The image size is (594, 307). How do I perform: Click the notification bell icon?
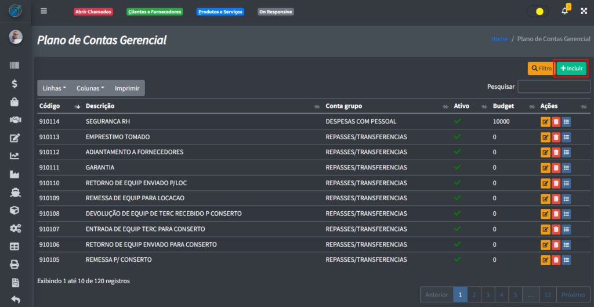click(x=564, y=11)
